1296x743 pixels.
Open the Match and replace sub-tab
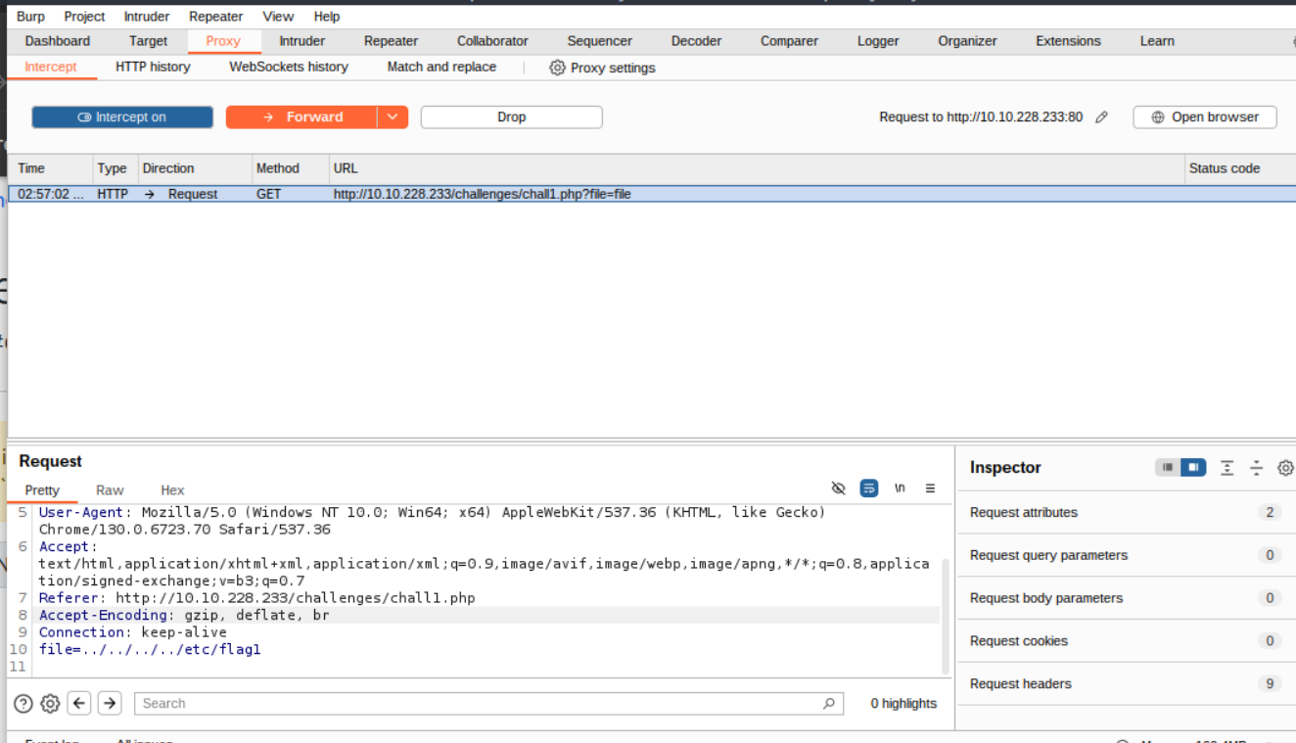[441, 68]
